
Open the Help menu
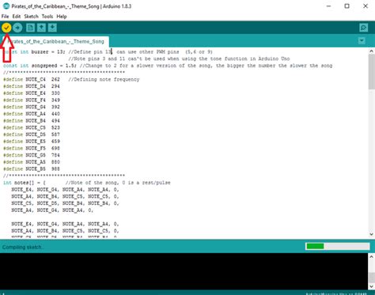[x=62, y=17]
